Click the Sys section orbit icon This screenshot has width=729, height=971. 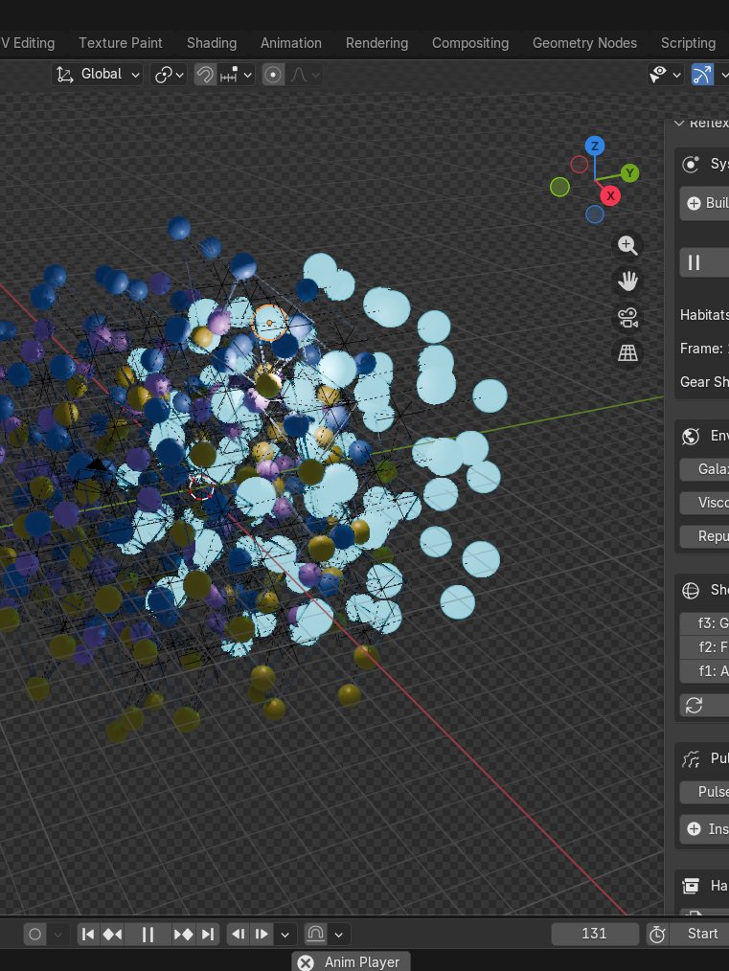point(691,164)
